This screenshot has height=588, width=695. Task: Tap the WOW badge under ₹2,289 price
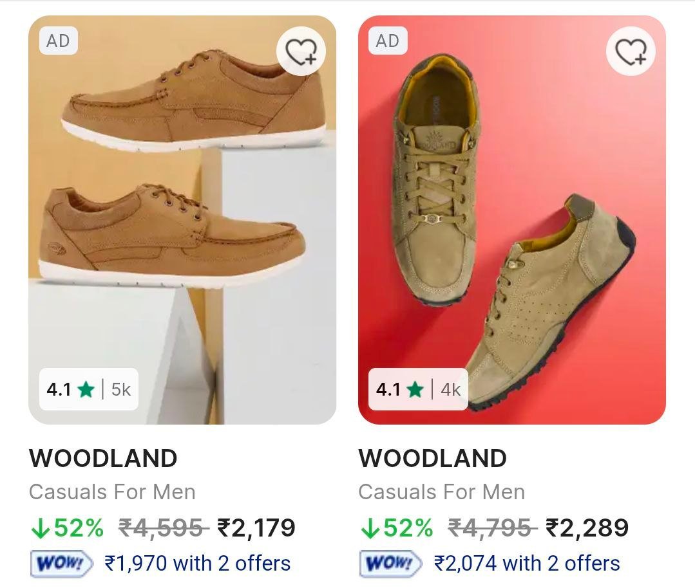[x=392, y=564]
